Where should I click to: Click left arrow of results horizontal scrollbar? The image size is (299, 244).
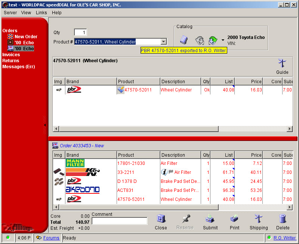tap(56, 129)
